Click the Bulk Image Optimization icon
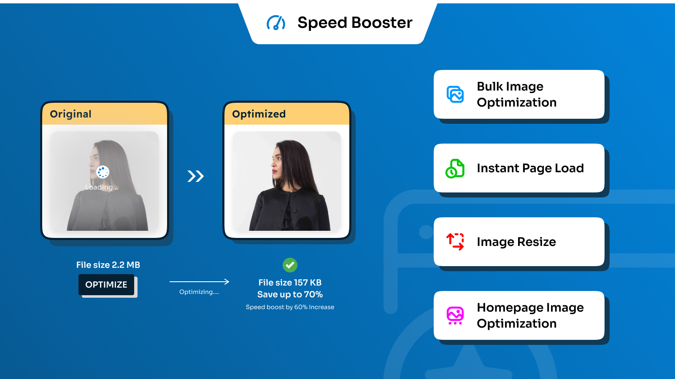Viewport: 675px width, 379px height. point(455,94)
